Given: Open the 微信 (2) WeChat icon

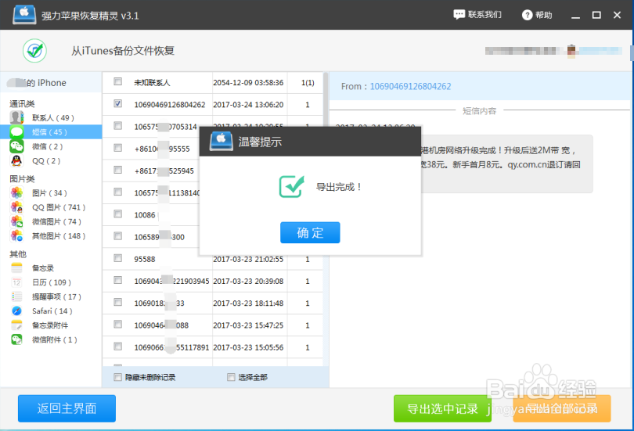Looking at the screenshot, I should coord(16,146).
